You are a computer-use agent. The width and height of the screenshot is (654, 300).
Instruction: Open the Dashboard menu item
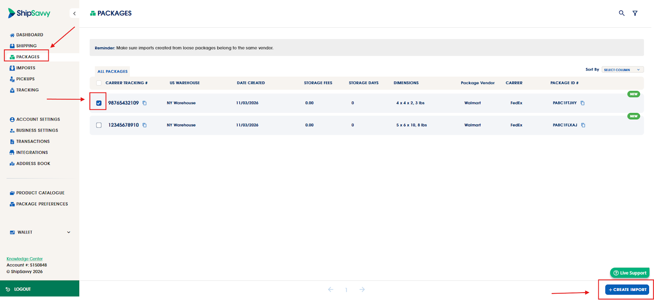point(29,35)
